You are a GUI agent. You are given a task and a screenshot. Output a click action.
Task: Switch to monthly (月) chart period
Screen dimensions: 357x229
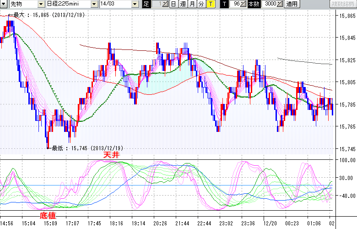[192, 4]
